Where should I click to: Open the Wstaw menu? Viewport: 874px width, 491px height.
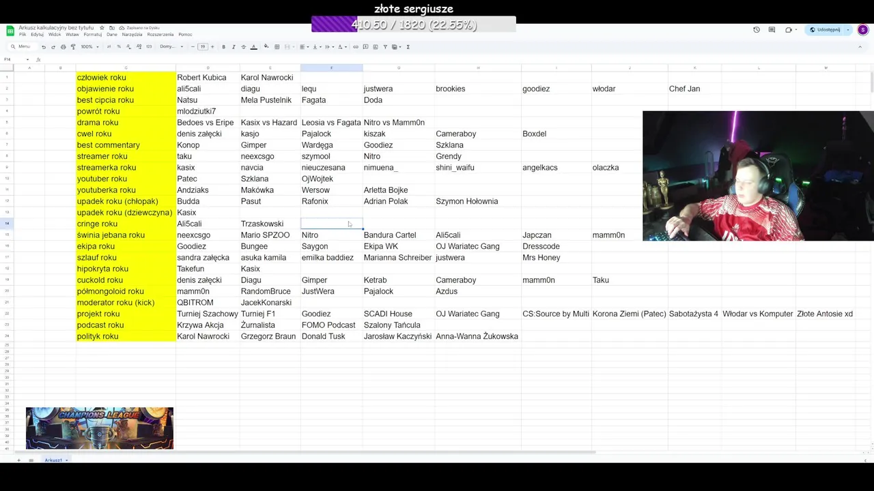(72, 35)
